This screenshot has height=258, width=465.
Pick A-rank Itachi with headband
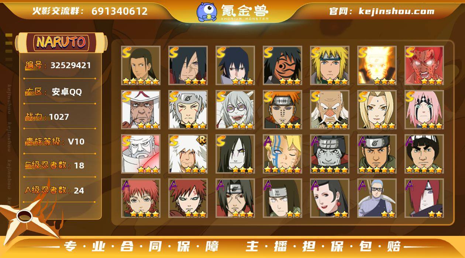(235, 198)
